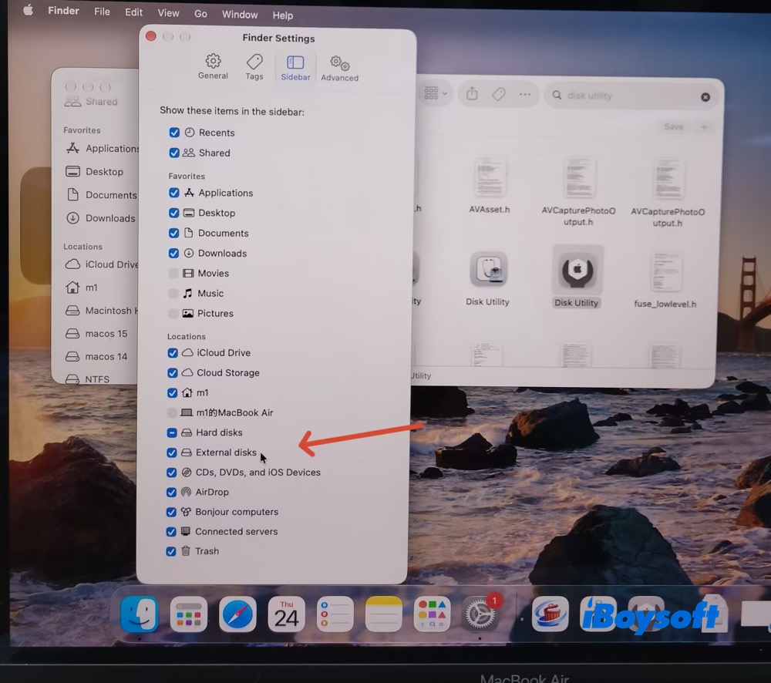Select the fuse_lowlevel.h file
771x683 pixels.
[x=665, y=280]
